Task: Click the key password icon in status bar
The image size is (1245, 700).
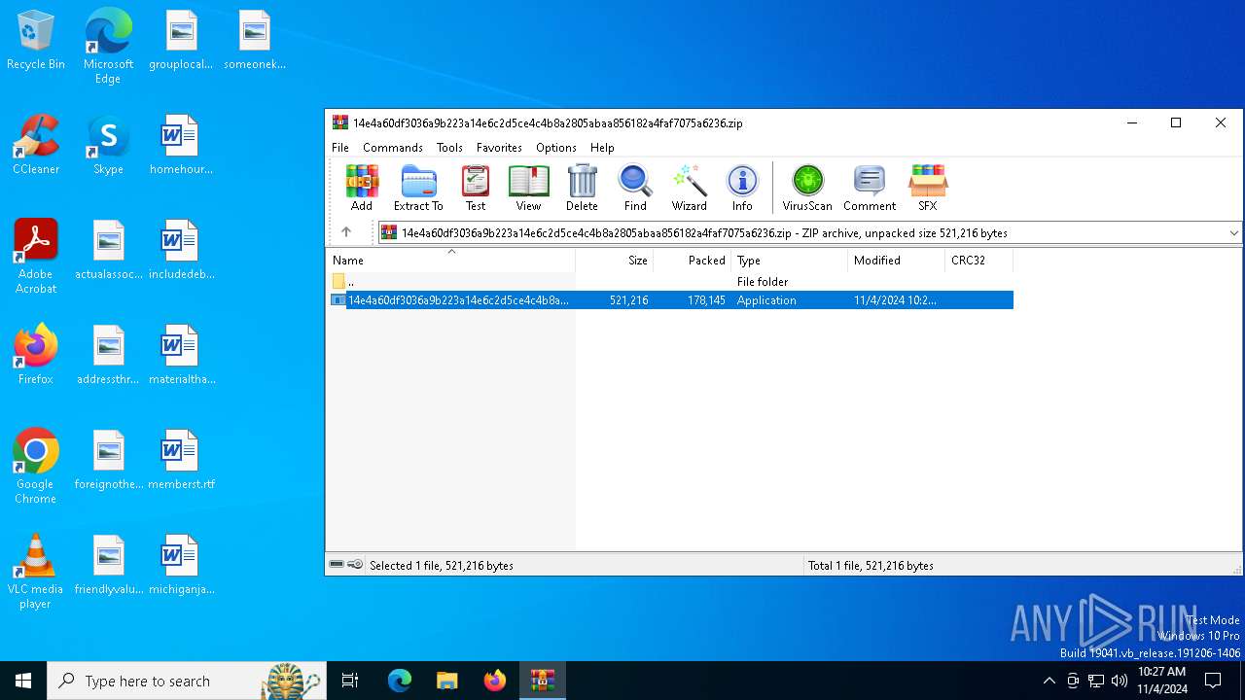Action: 355,565
